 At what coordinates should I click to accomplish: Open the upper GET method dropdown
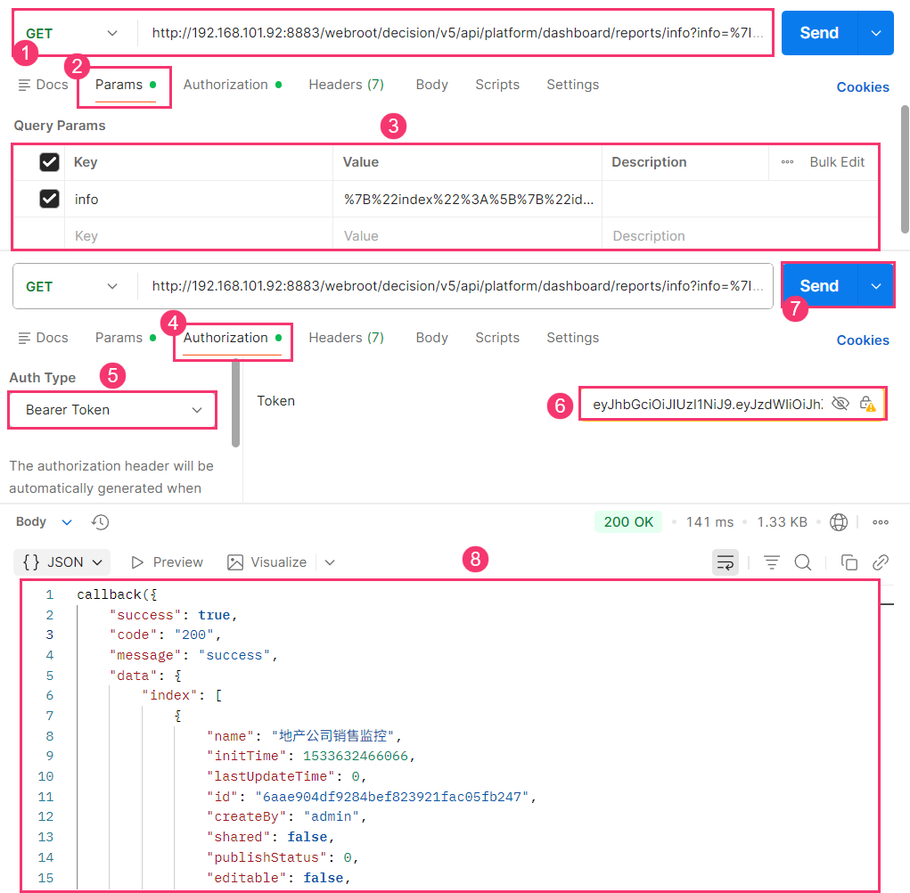[x=72, y=33]
